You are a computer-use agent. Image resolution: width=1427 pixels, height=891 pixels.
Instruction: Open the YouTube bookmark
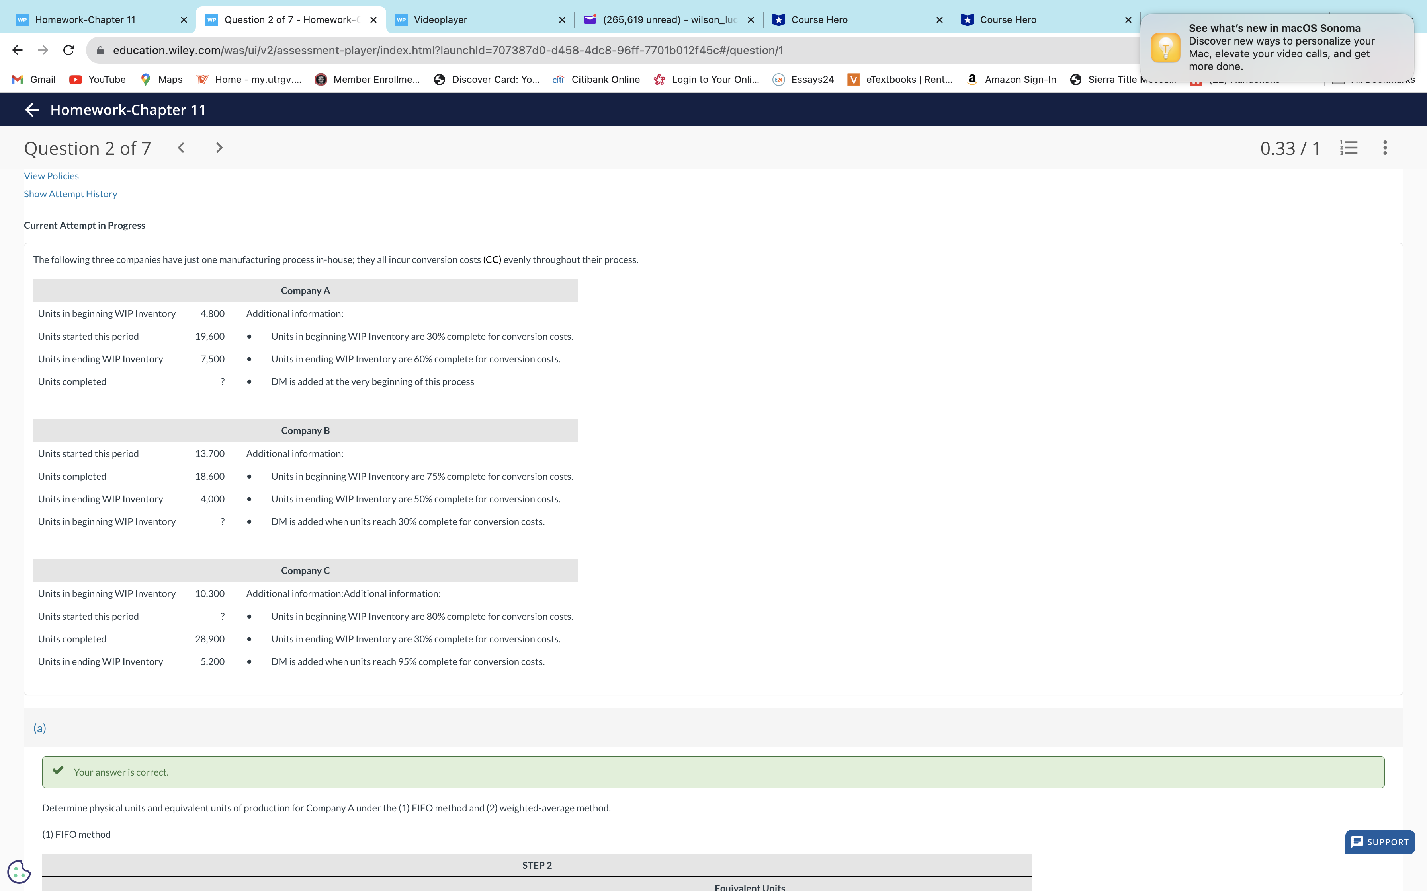click(97, 79)
